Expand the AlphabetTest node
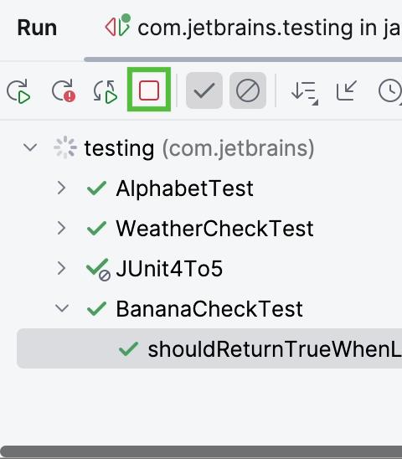Viewport: 402px width, 459px height. 61,188
